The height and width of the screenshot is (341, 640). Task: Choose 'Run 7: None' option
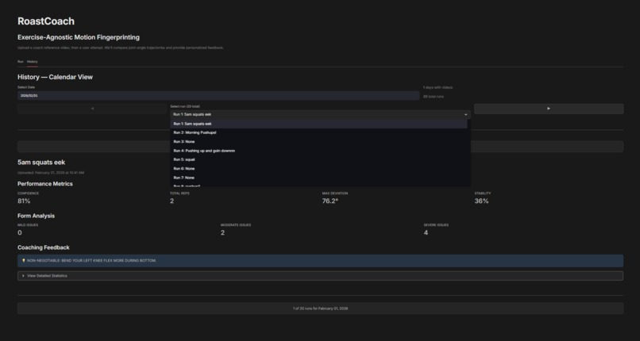pyautogui.click(x=318, y=178)
